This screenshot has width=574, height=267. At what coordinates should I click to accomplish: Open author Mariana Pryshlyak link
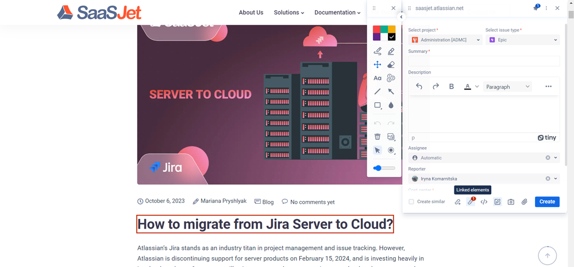tap(224, 201)
